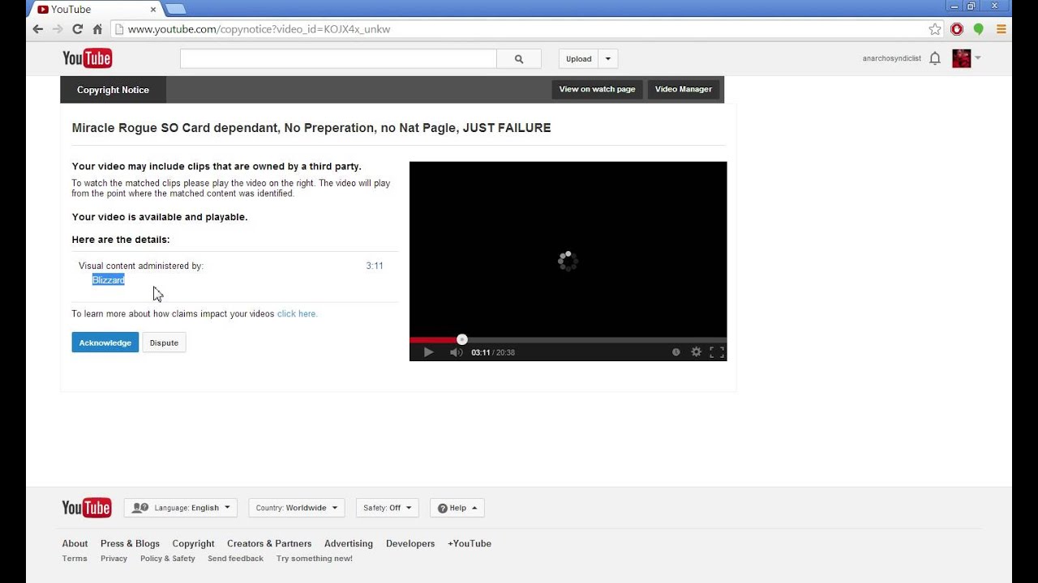The width and height of the screenshot is (1038, 583).
Task: Click the browser forward arrow
Action: coord(58,29)
